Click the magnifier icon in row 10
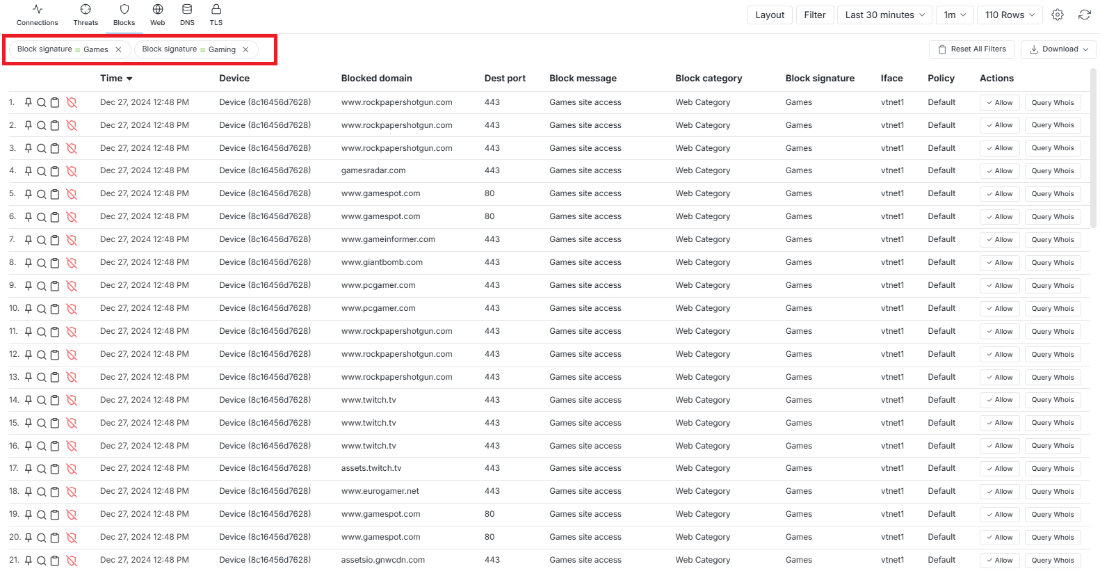1100x571 pixels. 42,309
